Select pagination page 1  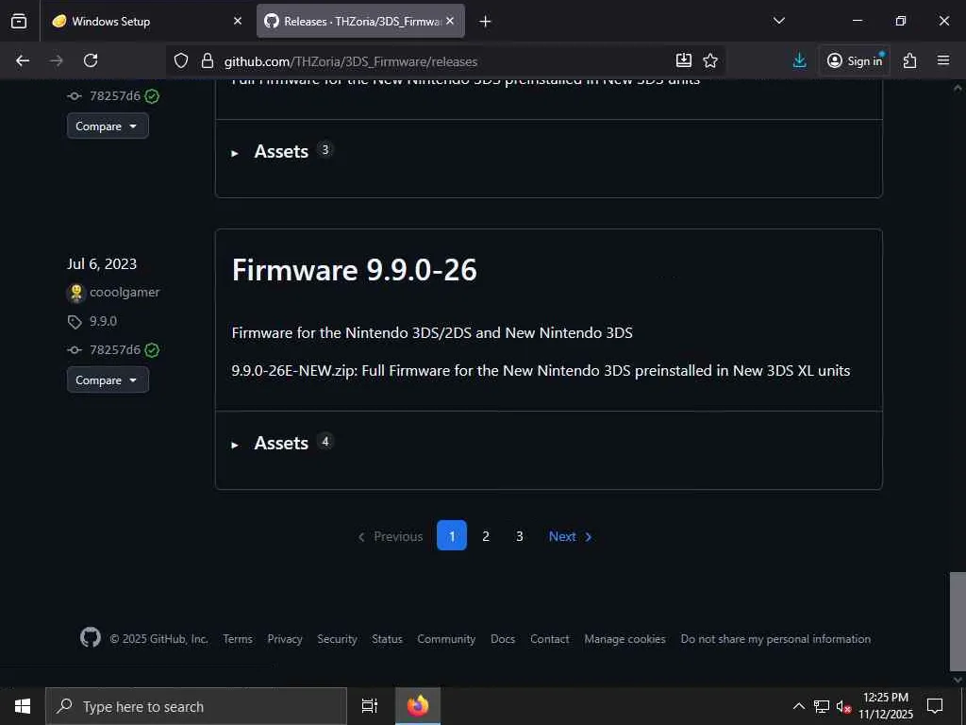pos(452,536)
